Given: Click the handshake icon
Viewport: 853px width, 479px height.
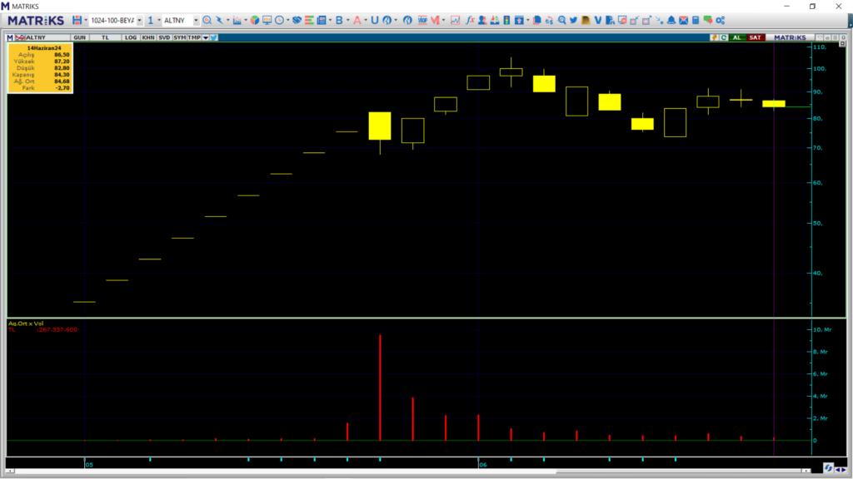Looking at the screenshot, I should click(297, 20).
